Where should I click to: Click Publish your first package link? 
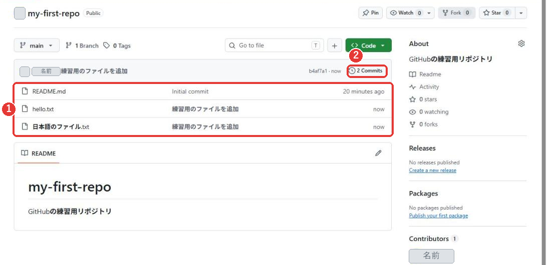coord(438,215)
